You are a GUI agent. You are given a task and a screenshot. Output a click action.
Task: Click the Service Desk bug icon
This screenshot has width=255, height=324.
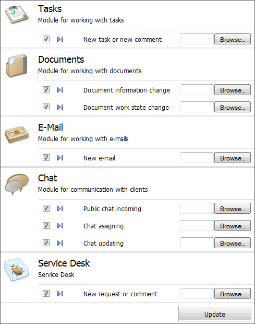[17, 269]
